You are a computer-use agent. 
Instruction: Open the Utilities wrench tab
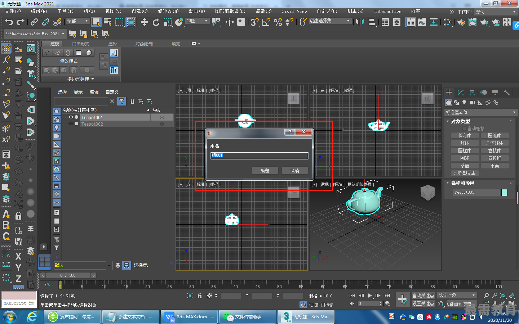tap(506, 93)
